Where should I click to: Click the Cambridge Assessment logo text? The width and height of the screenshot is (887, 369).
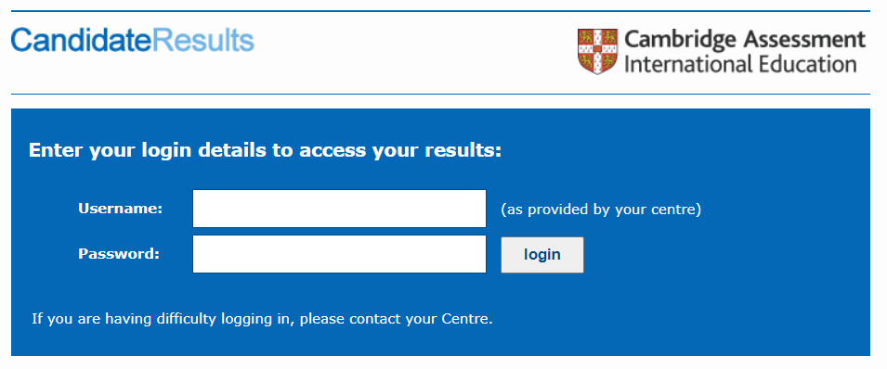pyautogui.click(x=745, y=40)
